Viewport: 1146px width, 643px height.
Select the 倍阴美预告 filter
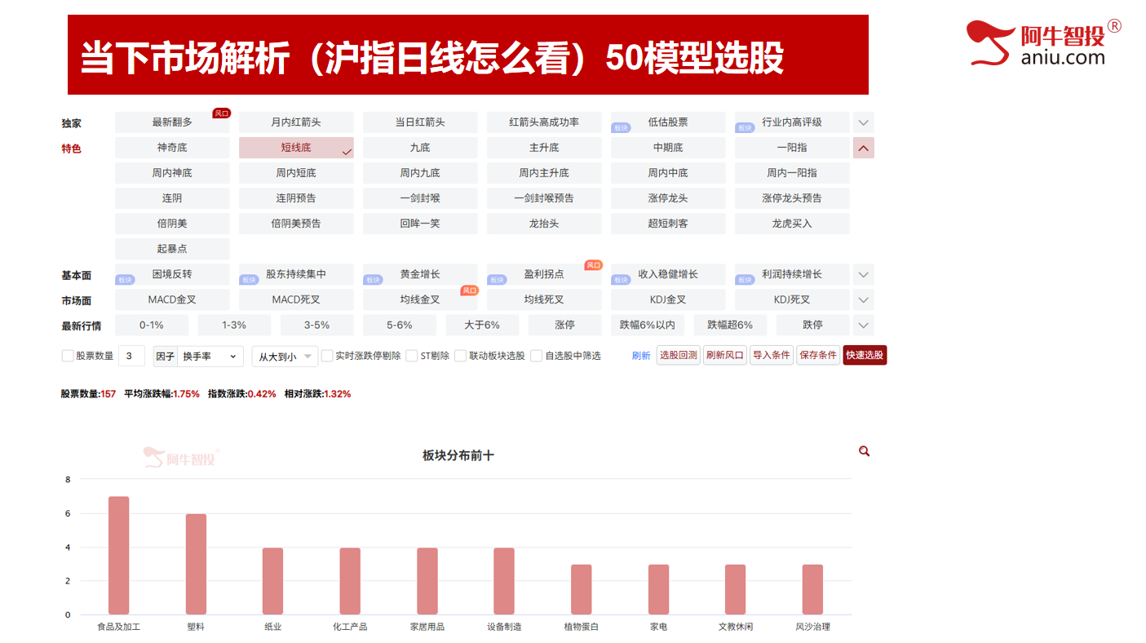(x=296, y=224)
